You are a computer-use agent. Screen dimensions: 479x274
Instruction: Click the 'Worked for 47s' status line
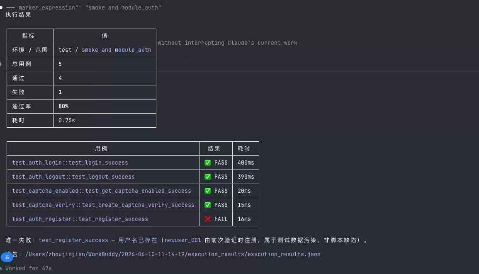click(29, 268)
